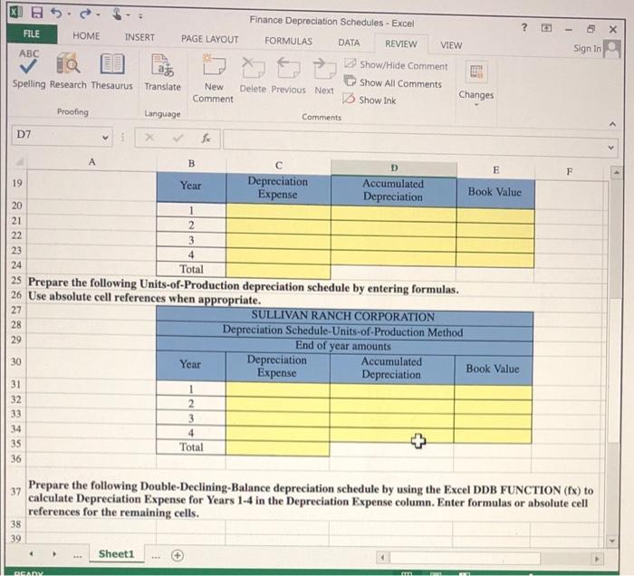
Task: Switch to the PAGE LAYOUT tab
Action: tap(210, 39)
